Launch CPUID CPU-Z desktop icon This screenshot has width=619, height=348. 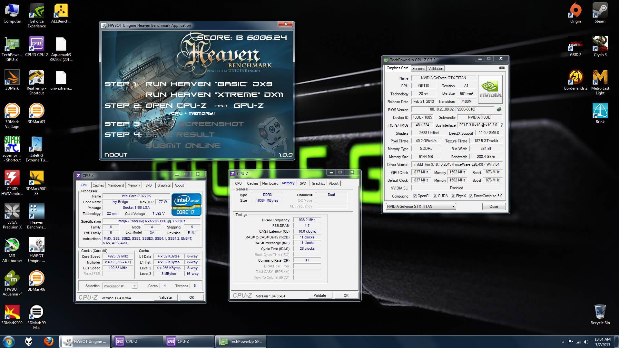click(x=36, y=47)
